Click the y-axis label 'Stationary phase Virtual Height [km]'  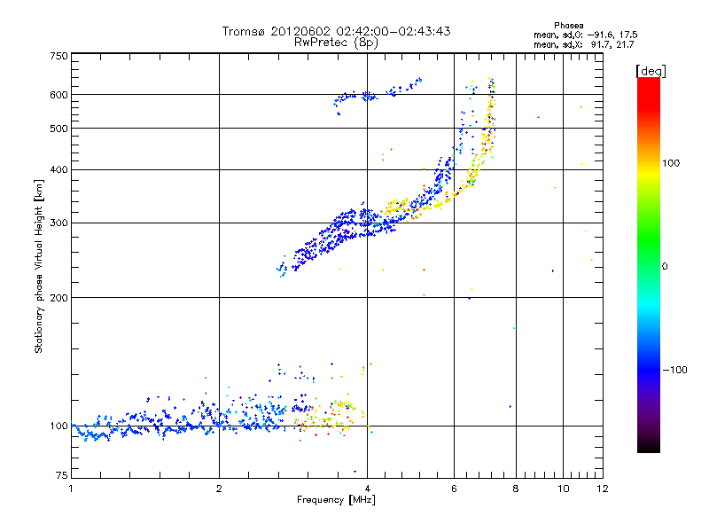click(x=38, y=266)
